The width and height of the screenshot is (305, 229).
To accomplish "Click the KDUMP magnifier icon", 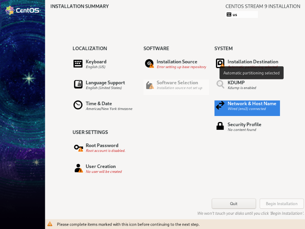I will click(x=220, y=84).
